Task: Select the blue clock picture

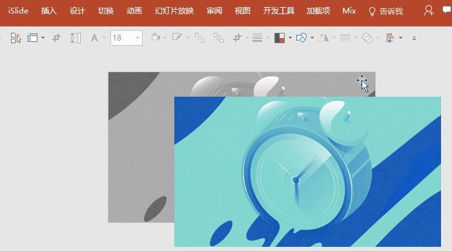Action: 307,171
